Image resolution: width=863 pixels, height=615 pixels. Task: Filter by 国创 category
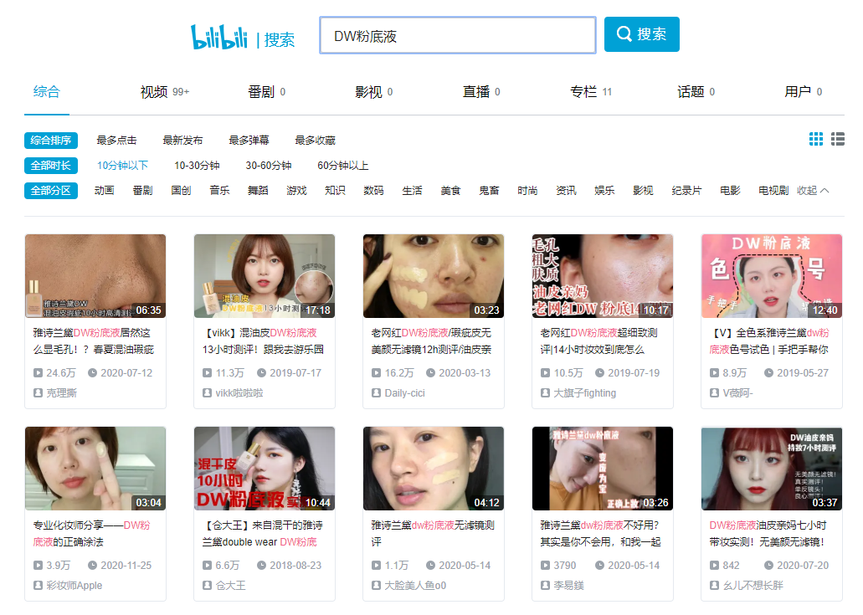tap(181, 191)
